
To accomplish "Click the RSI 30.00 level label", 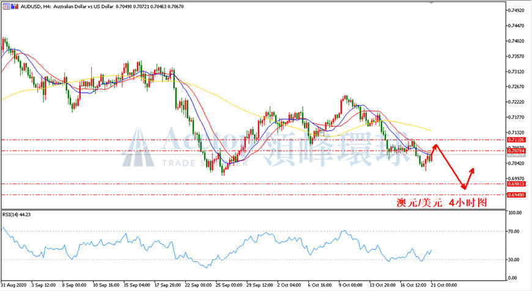I will pos(514,260).
